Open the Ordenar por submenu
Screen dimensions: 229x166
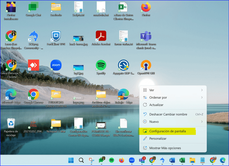(173, 97)
